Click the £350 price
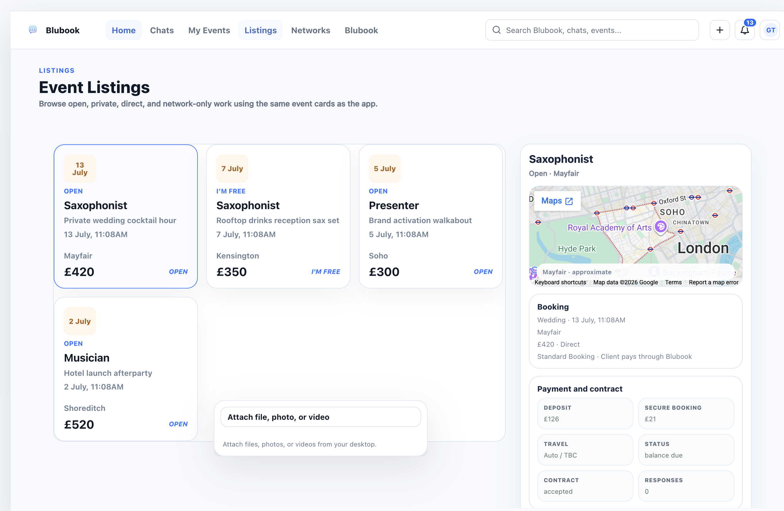 [231, 272]
